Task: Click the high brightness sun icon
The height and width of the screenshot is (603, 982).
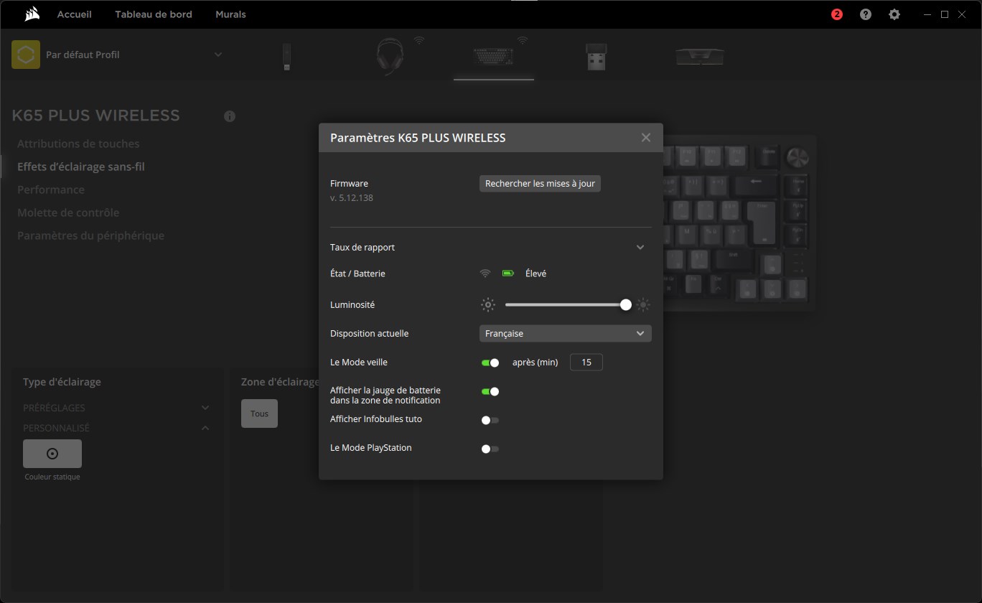Action: 643,305
